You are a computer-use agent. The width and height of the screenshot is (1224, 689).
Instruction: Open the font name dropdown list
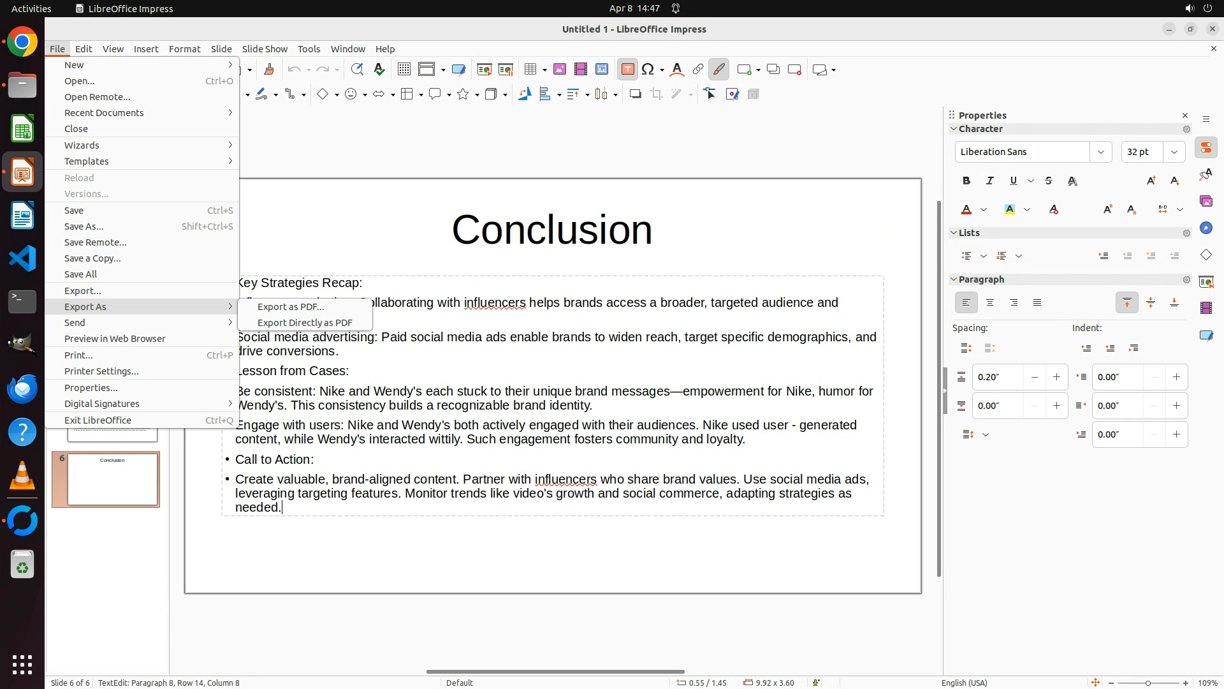tap(1100, 152)
